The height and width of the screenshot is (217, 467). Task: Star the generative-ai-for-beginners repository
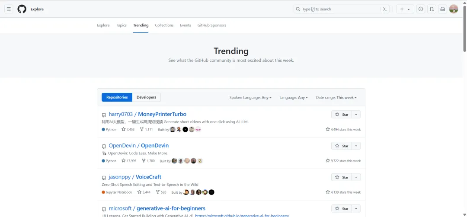click(x=342, y=209)
